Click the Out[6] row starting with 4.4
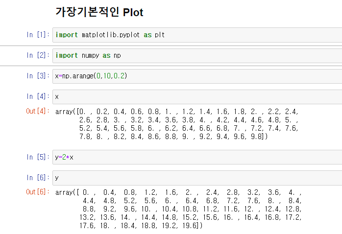Screen dimensions: 342x234 pos(192,201)
